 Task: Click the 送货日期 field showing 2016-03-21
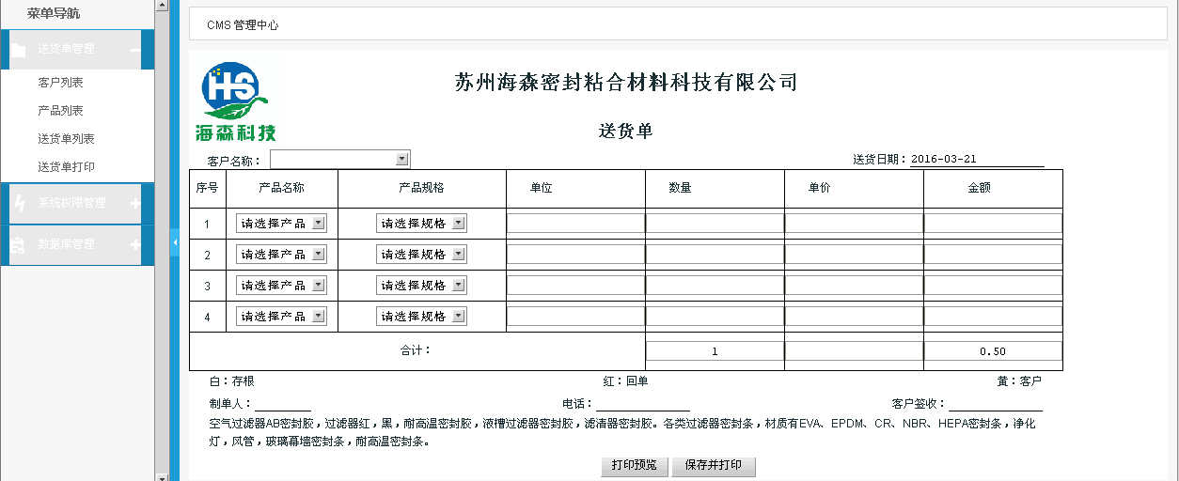pos(977,160)
